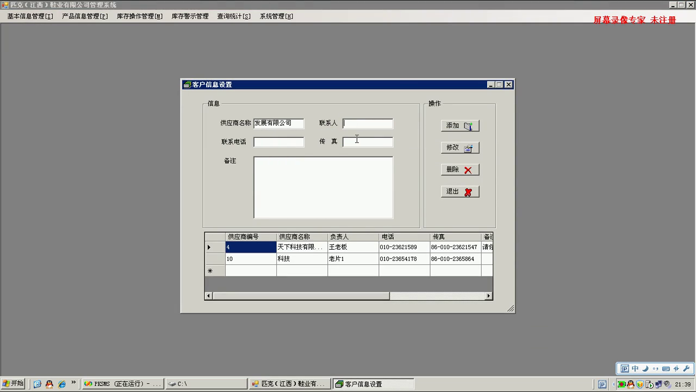The image size is (696, 392).
Task: Open the 系统管理 menu
Action: click(x=276, y=16)
